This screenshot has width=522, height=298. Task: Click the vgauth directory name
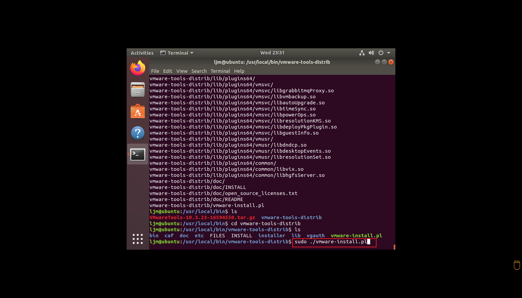point(316,236)
